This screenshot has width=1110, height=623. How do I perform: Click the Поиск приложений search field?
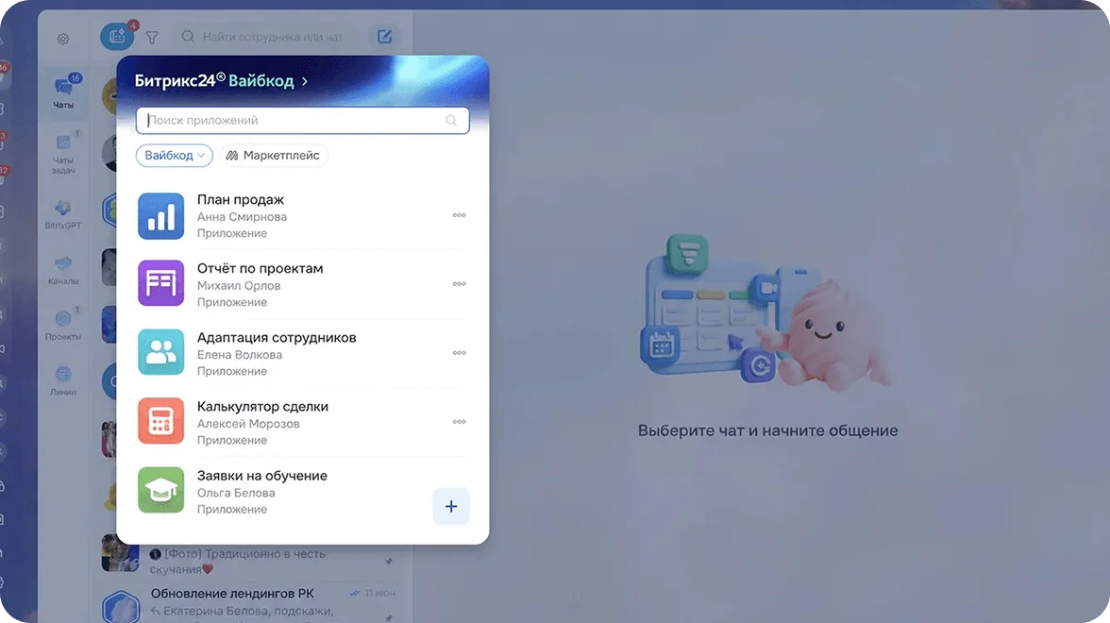pyautogui.click(x=302, y=121)
